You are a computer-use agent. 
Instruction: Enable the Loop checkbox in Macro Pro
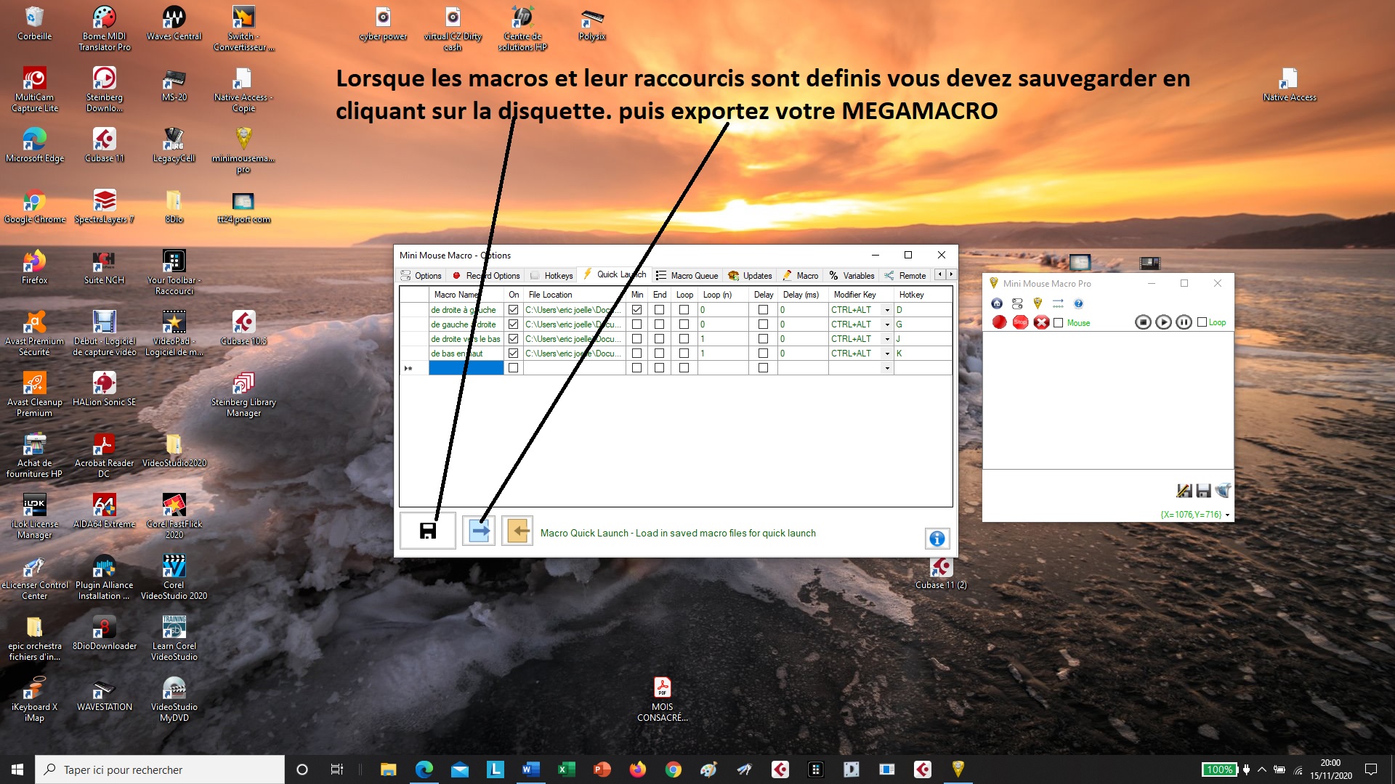[x=1203, y=322]
